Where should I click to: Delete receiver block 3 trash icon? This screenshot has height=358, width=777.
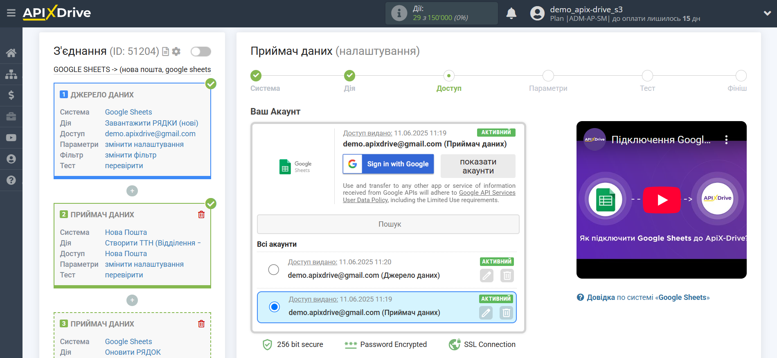point(201,324)
